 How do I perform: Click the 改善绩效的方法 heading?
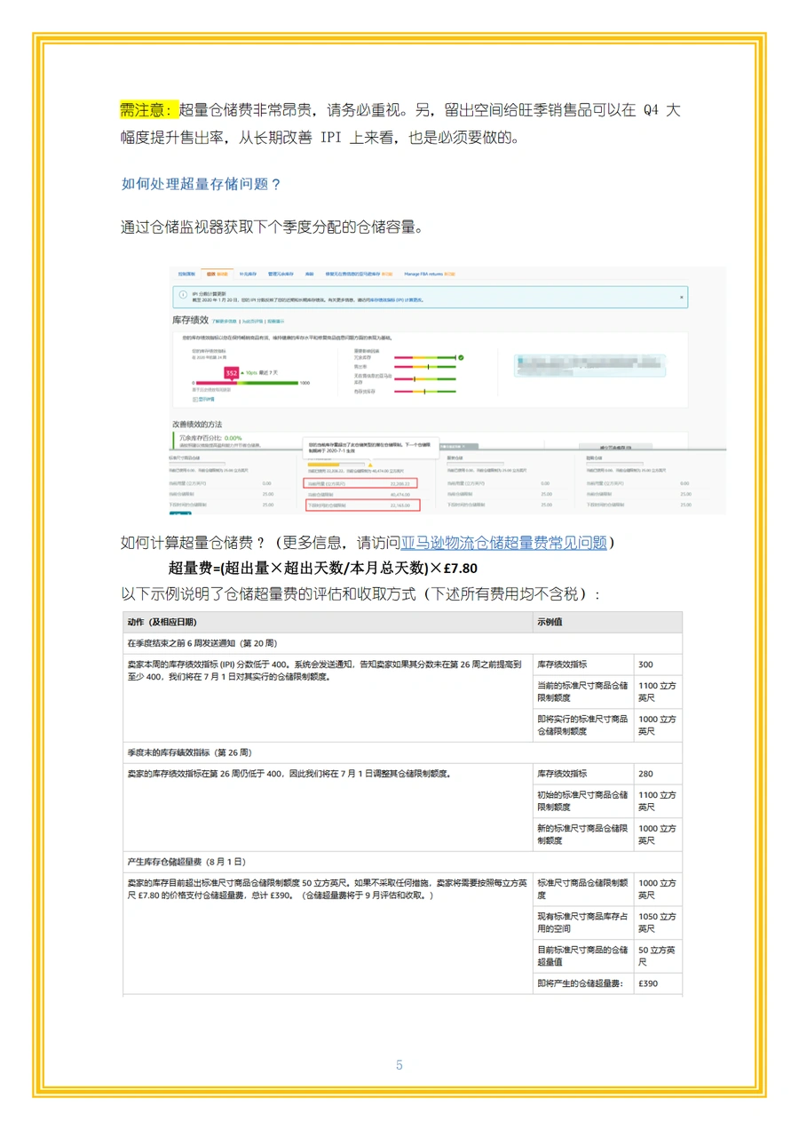[x=197, y=425]
